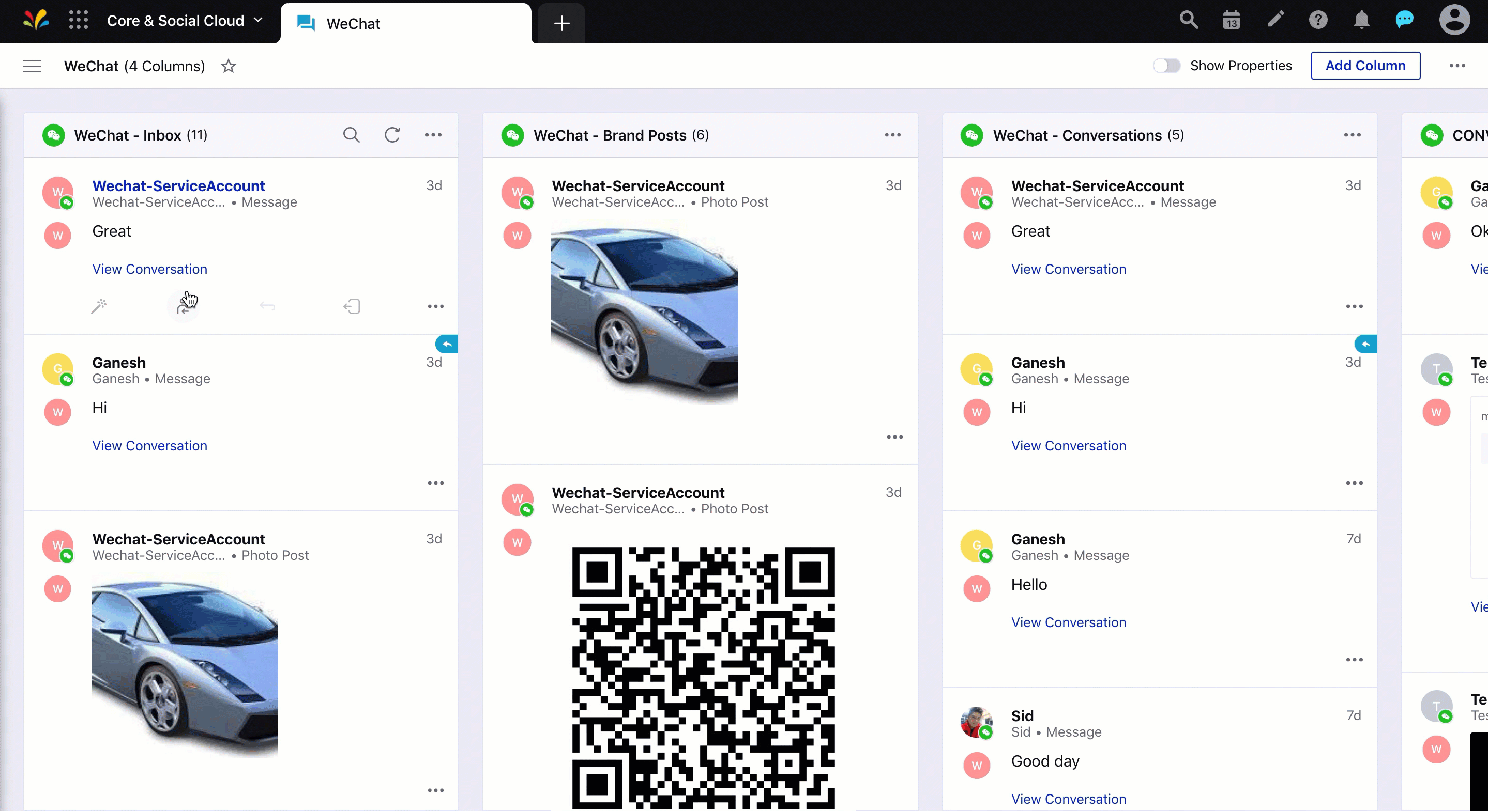Screen dimensions: 1488x811
Task: View Conversation for Conversations Ganesh Hi
Action: click(x=1069, y=446)
